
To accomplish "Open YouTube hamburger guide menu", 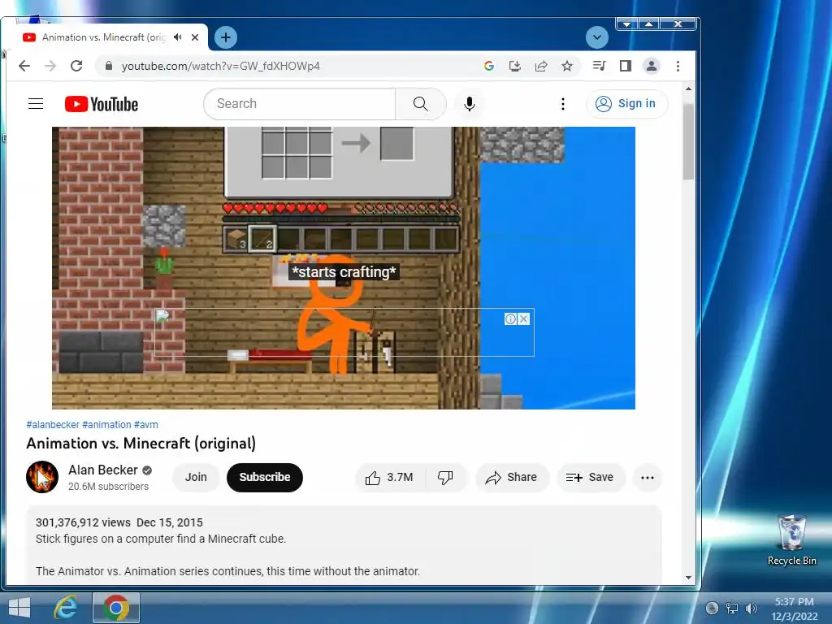I will [36, 103].
